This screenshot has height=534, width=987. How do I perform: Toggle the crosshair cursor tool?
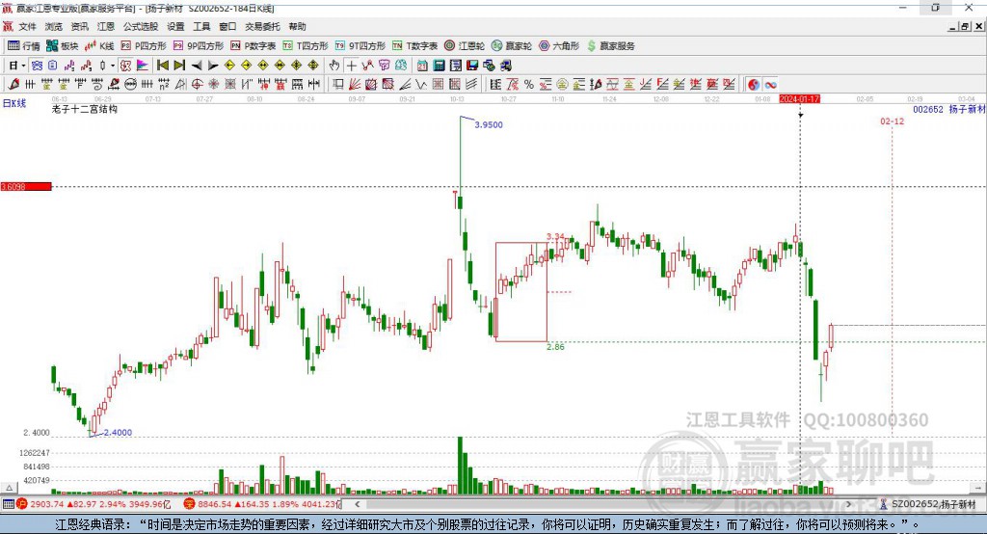click(351, 66)
